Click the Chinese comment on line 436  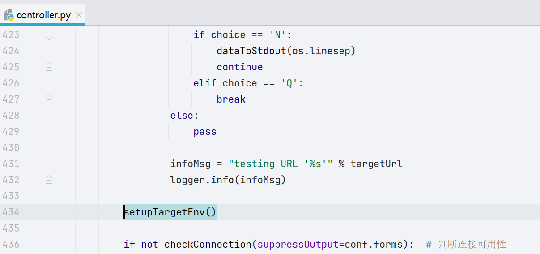coord(466,245)
